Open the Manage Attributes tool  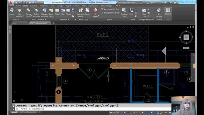44,13
